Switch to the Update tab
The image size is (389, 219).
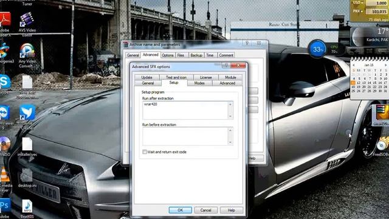click(146, 77)
